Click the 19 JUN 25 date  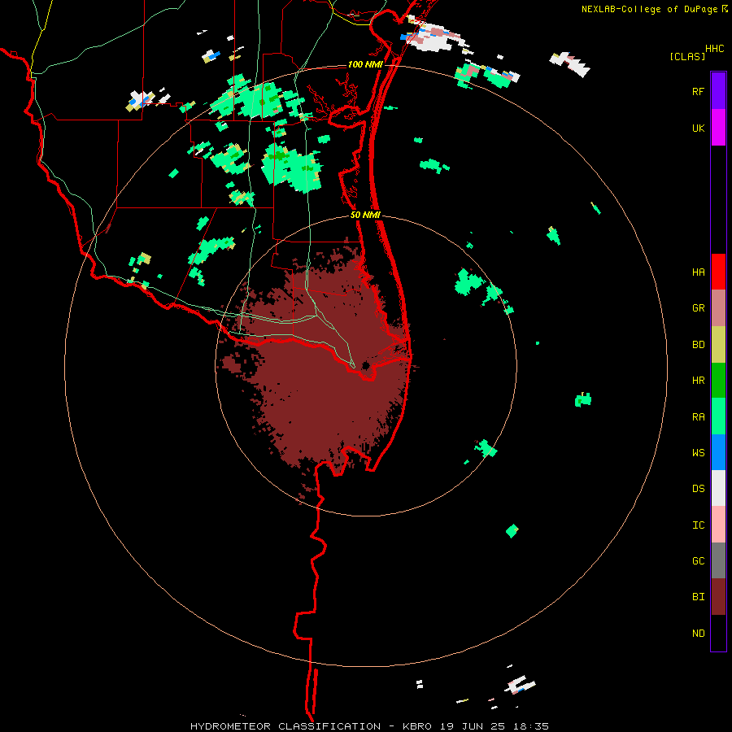471,726
